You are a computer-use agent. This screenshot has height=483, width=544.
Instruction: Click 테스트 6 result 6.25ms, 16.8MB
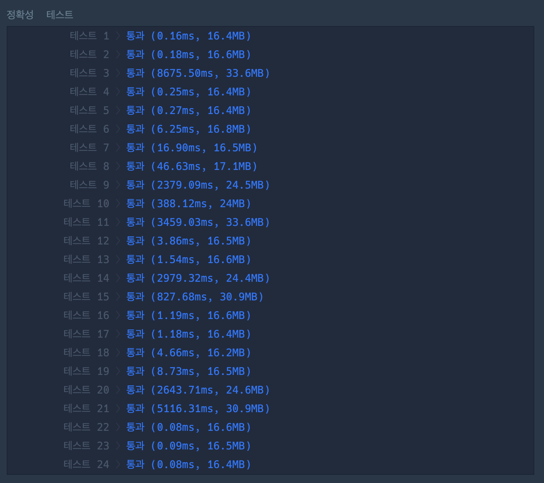[x=189, y=129]
